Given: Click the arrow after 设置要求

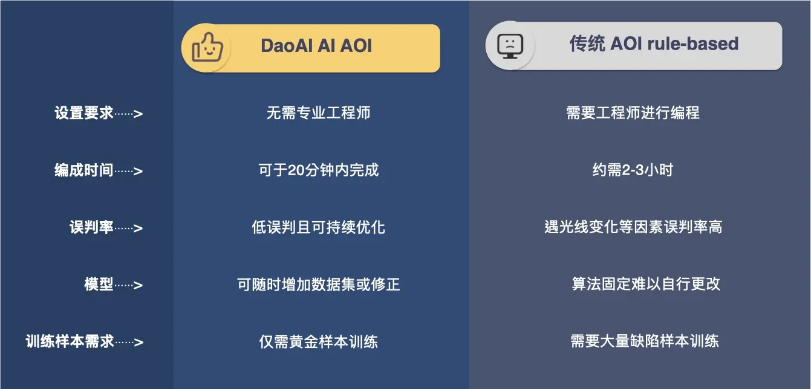Looking at the screenshot, I should coord(129,114).
